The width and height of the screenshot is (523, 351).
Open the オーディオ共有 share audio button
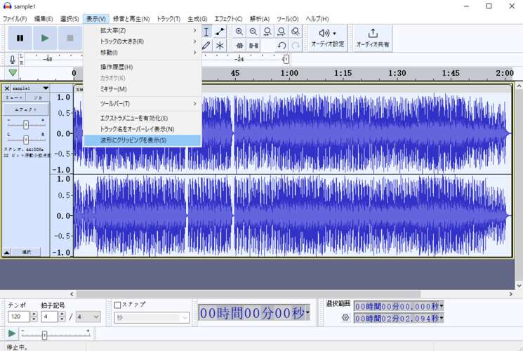(x=372, y=38)
